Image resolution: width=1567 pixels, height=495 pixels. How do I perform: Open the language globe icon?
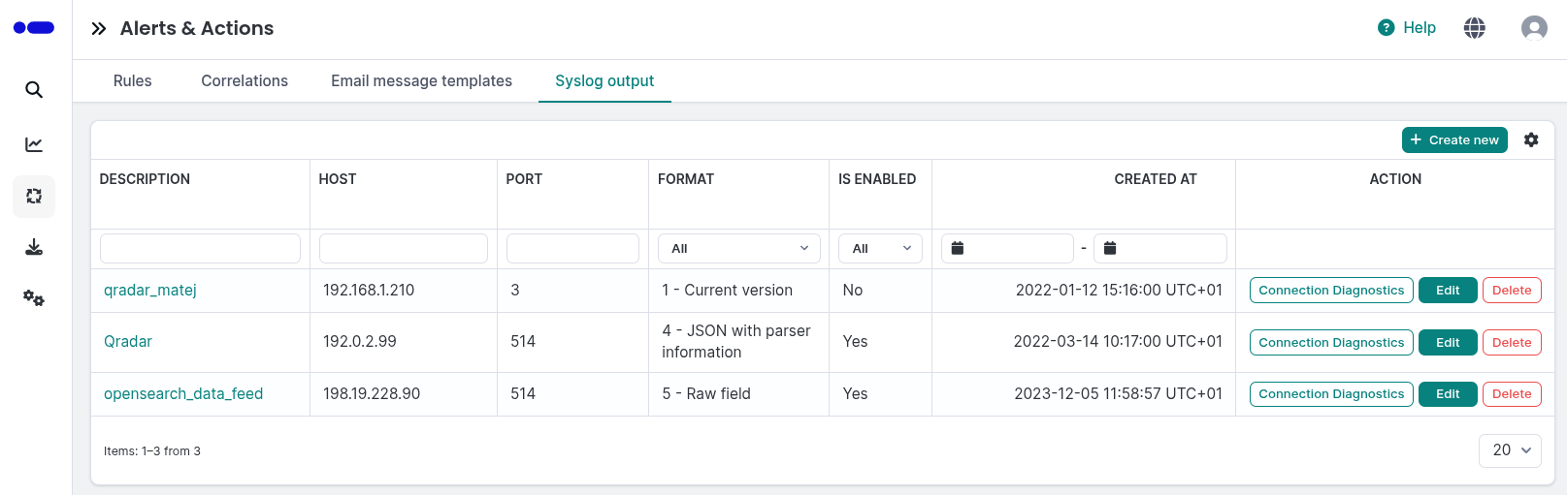click(1475, 28)
